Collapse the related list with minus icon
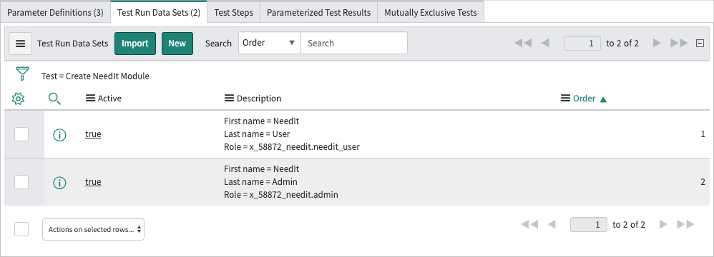Viewport: 714px width, 257px height. point(700,43)
